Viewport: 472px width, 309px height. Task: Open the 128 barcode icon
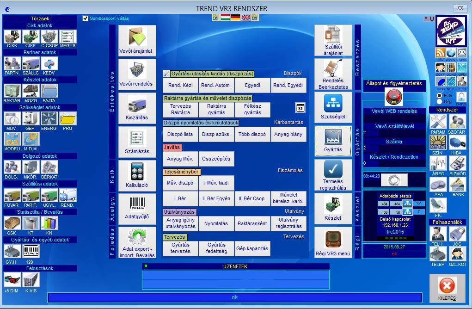pos(31,251)
